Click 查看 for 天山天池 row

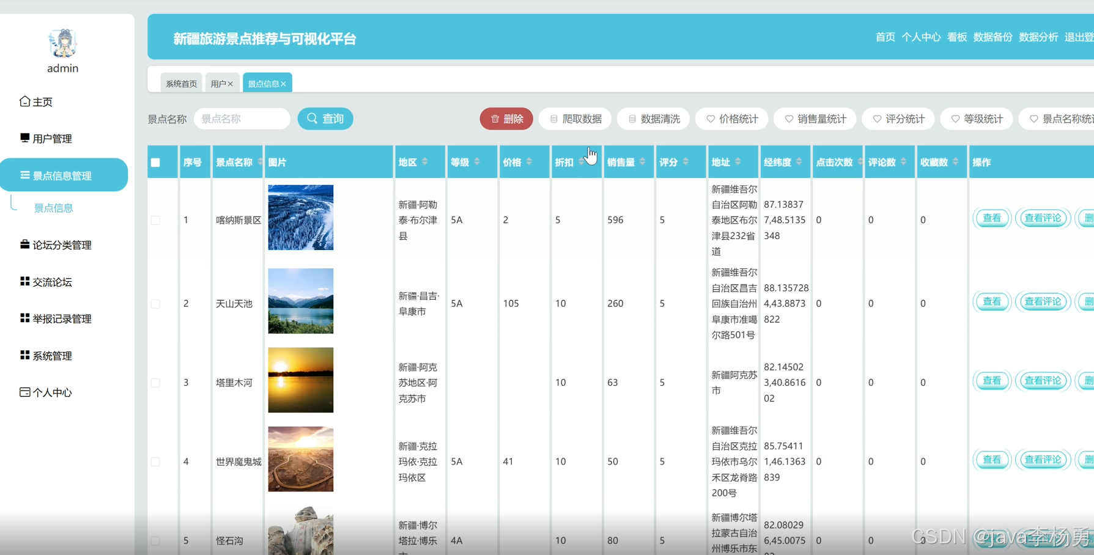pyautogui.click(x=992, y=301)
